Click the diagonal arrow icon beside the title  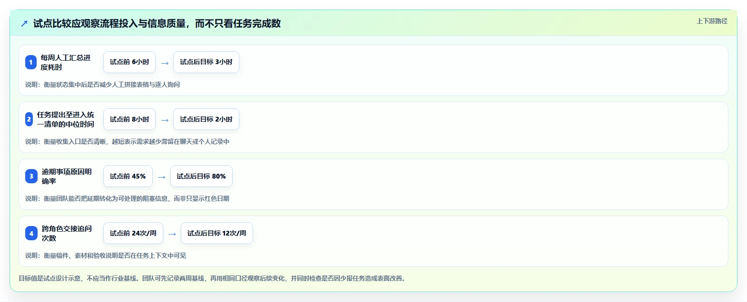coord(24,23)
